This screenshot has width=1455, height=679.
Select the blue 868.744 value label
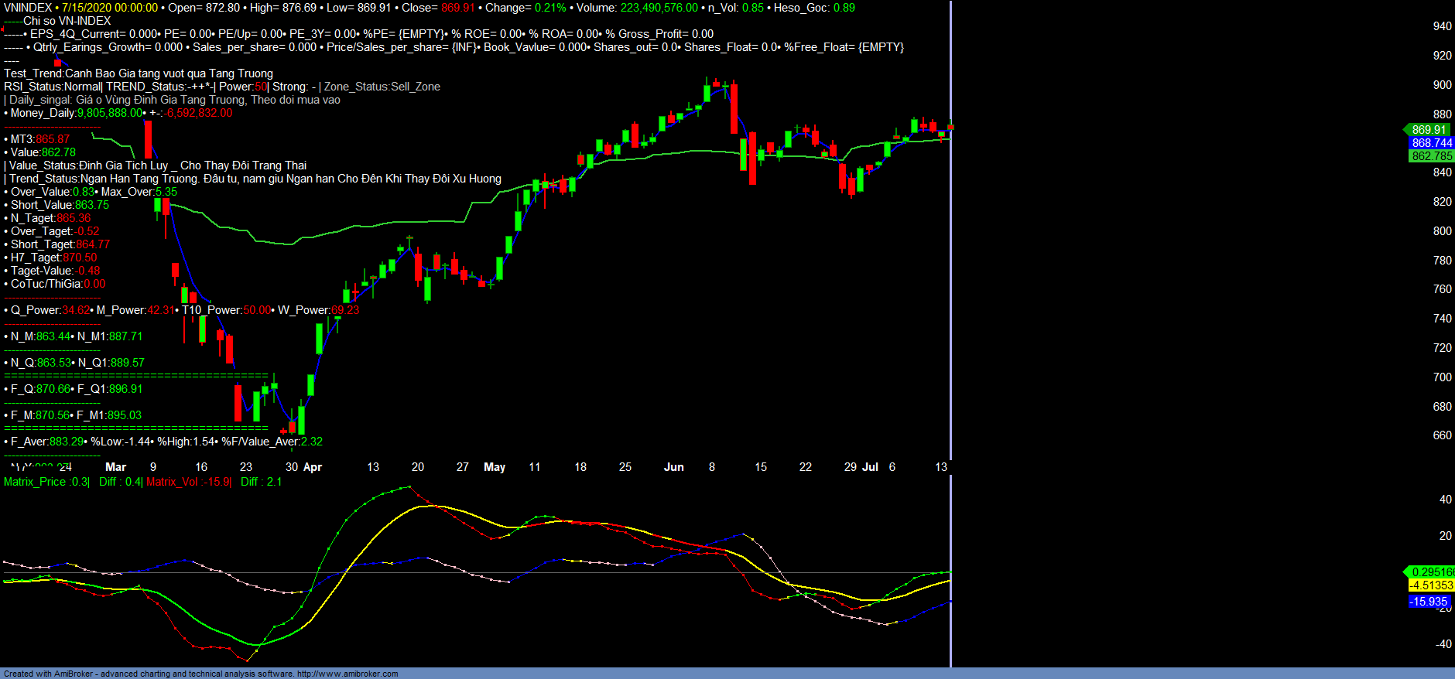1431,143
